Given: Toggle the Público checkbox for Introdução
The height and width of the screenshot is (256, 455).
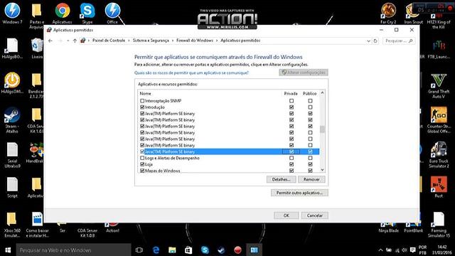Looking at the screenshot, I should pyautogui.click(x=310, y=107).
